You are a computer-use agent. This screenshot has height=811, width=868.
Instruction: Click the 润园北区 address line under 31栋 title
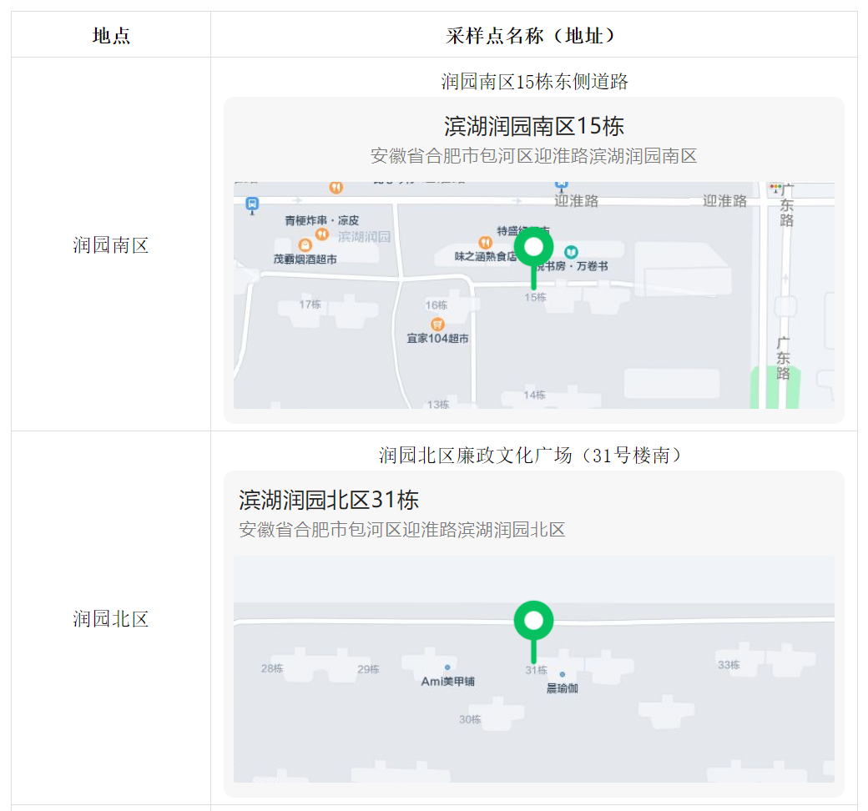point(401,530)
